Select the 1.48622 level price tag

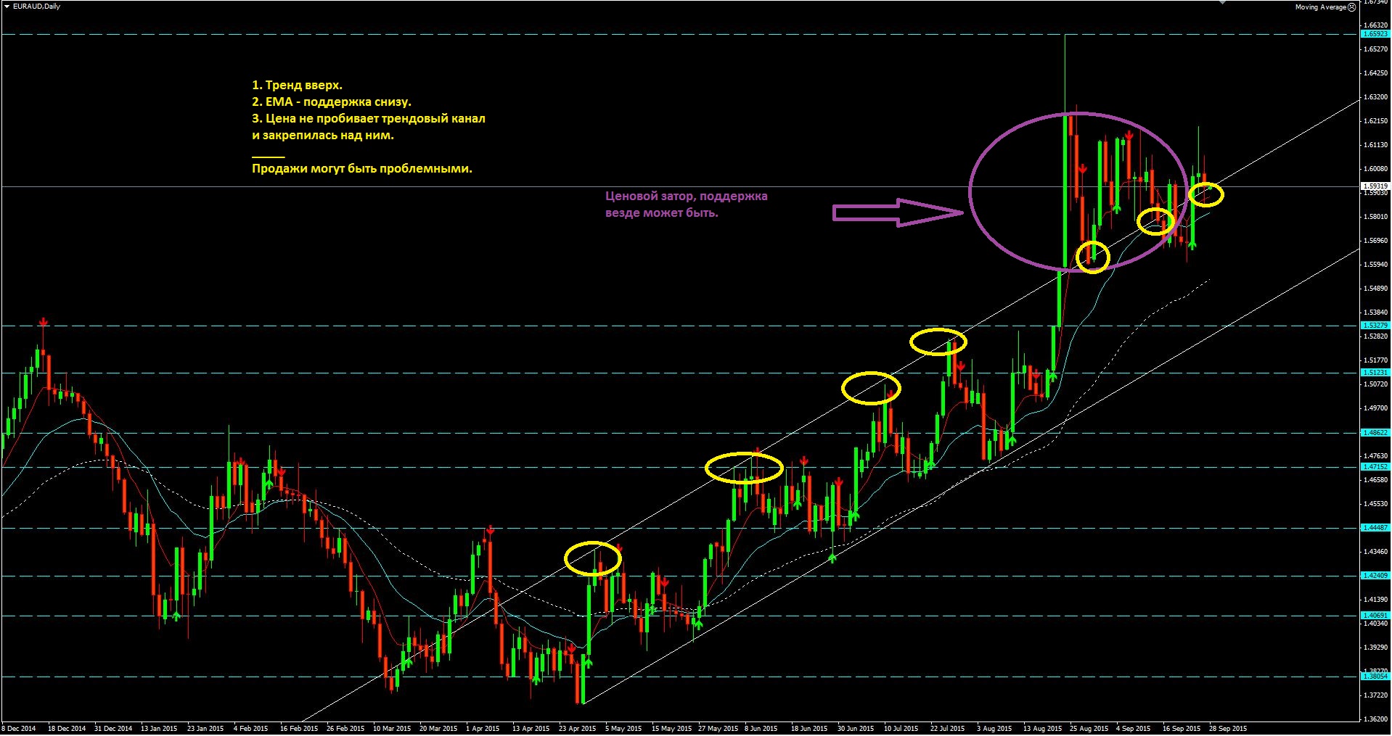coord(1375,433)
